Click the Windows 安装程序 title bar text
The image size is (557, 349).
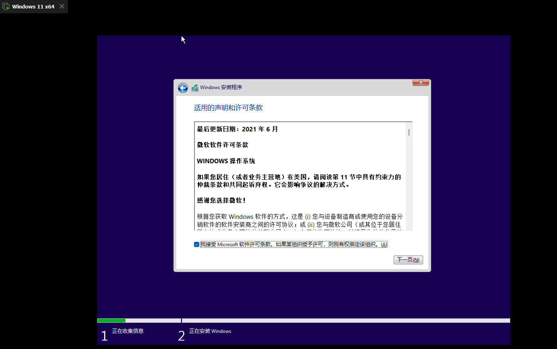(x=221, y=87)
